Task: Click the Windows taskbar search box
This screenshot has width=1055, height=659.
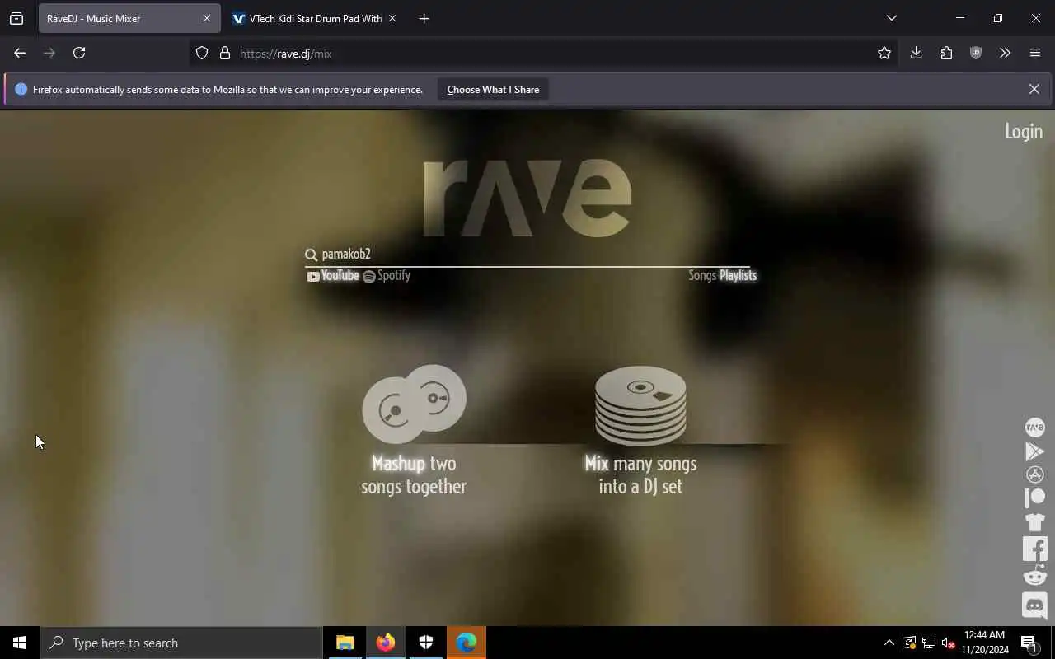Action: tap(181, 643)
